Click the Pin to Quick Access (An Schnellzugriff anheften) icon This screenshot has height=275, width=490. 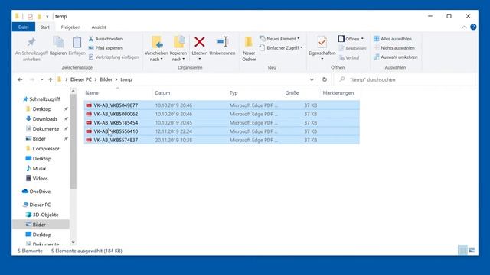pos(31,42)
